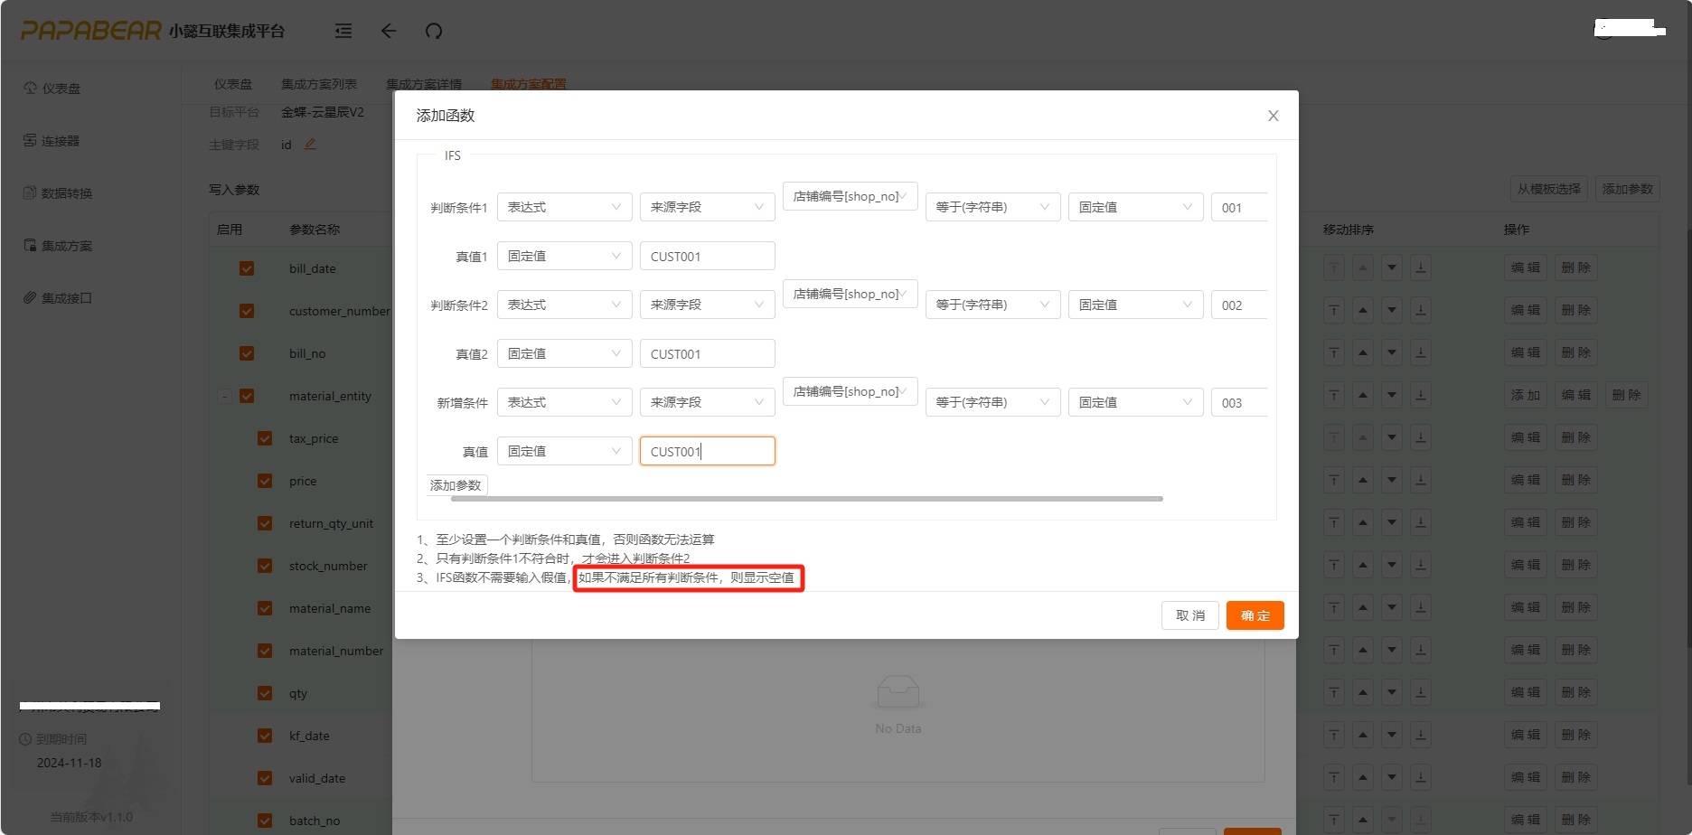The width and height of the screenshot is (1692, 835).
Task: Click the refresh icon in header
Action: 434,31
